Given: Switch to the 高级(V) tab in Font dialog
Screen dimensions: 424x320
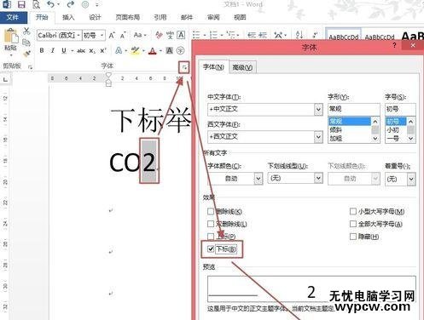Looking at the screenshot, I should [242, 67].
